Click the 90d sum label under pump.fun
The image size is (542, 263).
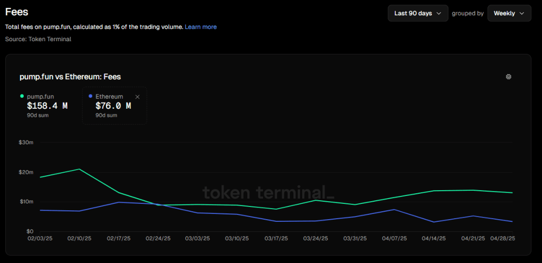click(x=38, y=115)
